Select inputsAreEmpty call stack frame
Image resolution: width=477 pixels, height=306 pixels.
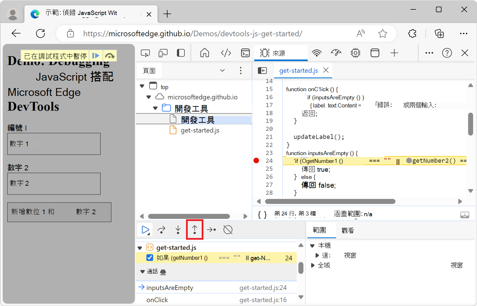click(216, 288)
